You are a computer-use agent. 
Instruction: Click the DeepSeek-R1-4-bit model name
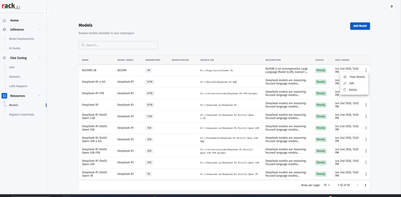click(x=94, y=82)
